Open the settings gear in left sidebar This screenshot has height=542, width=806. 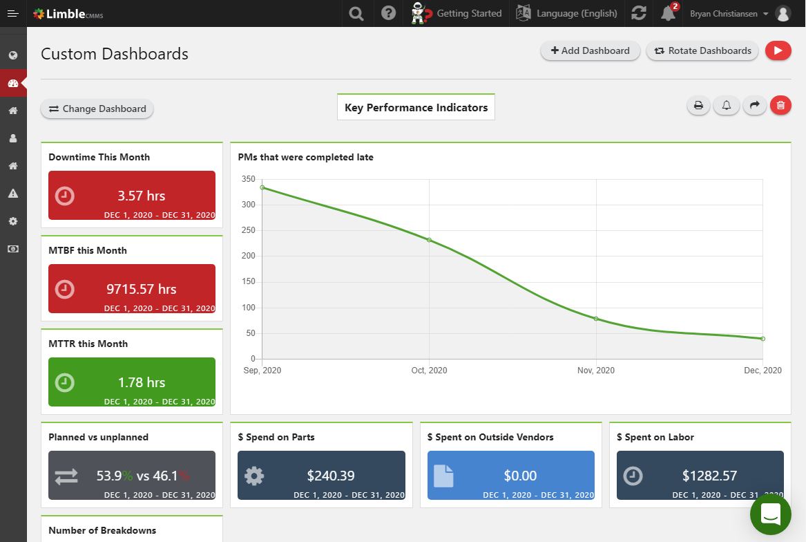pos(12,221)
